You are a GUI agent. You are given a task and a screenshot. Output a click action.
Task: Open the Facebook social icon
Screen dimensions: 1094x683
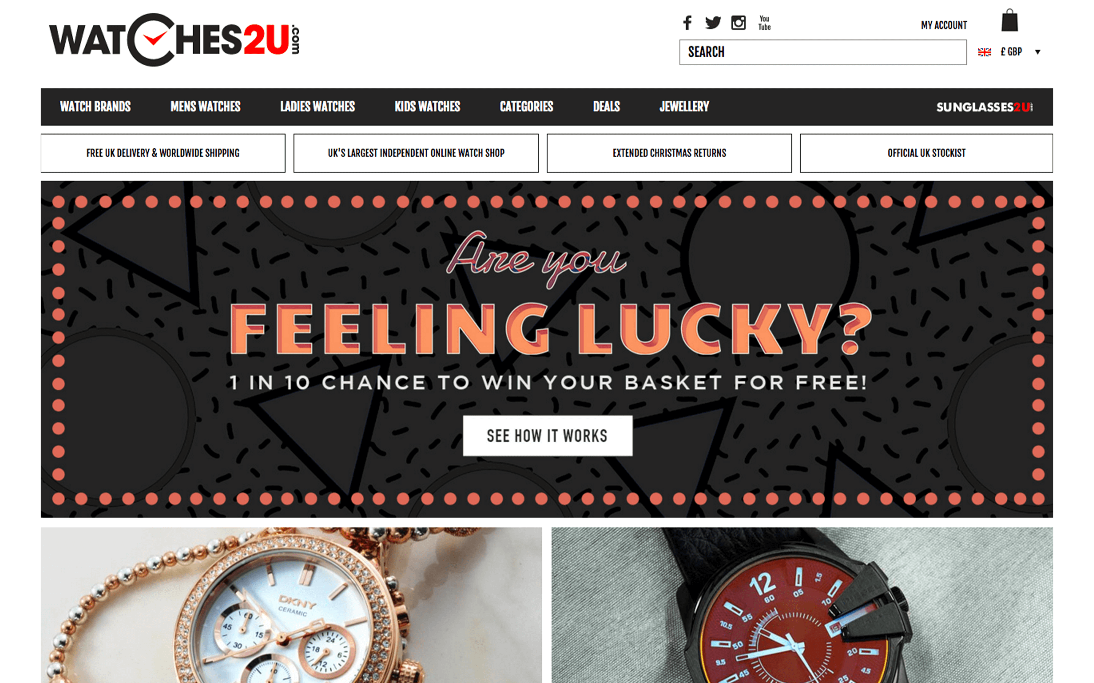687,22
